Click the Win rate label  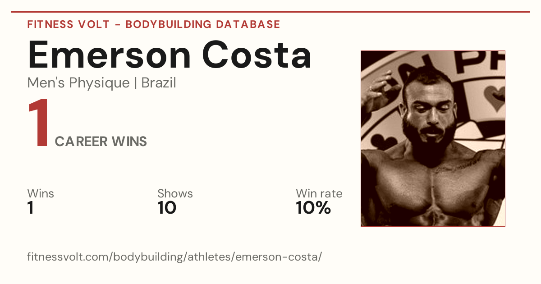click(319, 193)
